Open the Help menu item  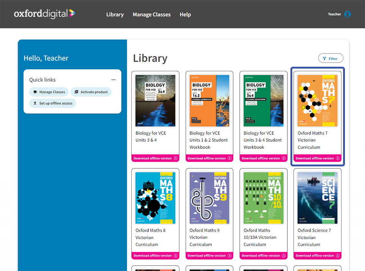(185, 14)
